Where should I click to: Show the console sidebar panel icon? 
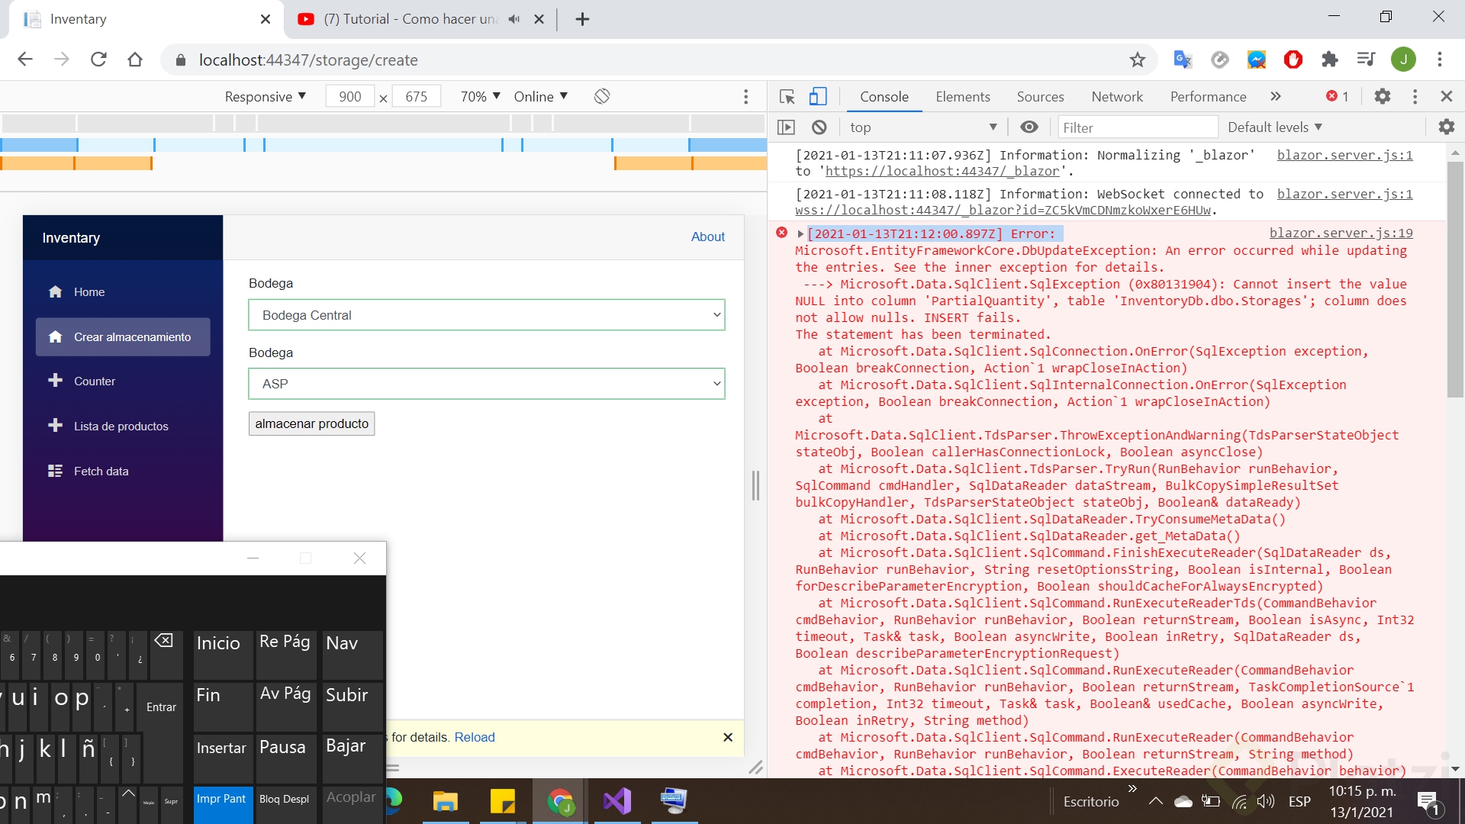(786, 127)
